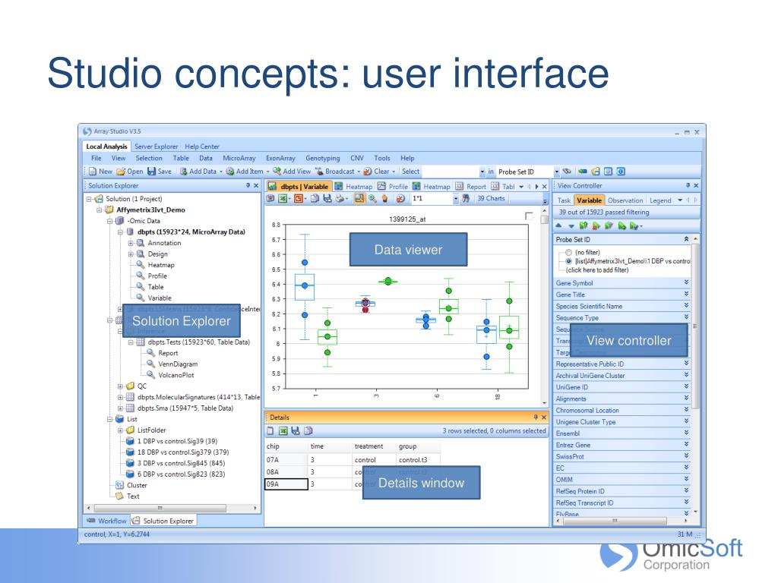Expand the QC folder node
778x583 pixels.
click(120, 386)
